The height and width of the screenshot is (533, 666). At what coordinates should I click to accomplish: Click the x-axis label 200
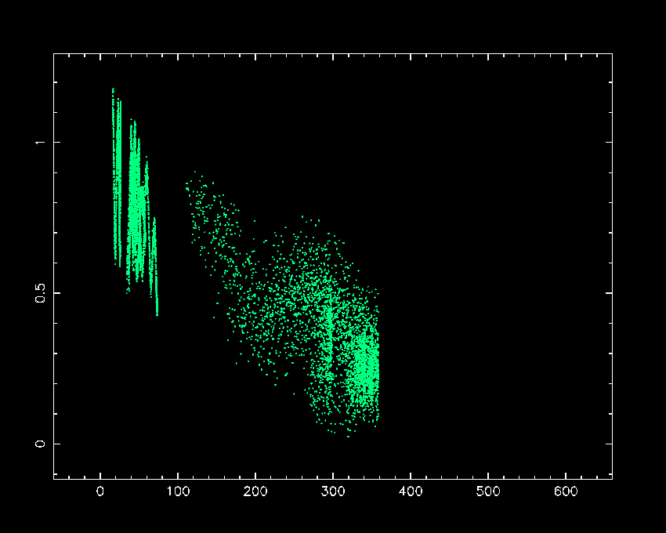pos(255,491)
